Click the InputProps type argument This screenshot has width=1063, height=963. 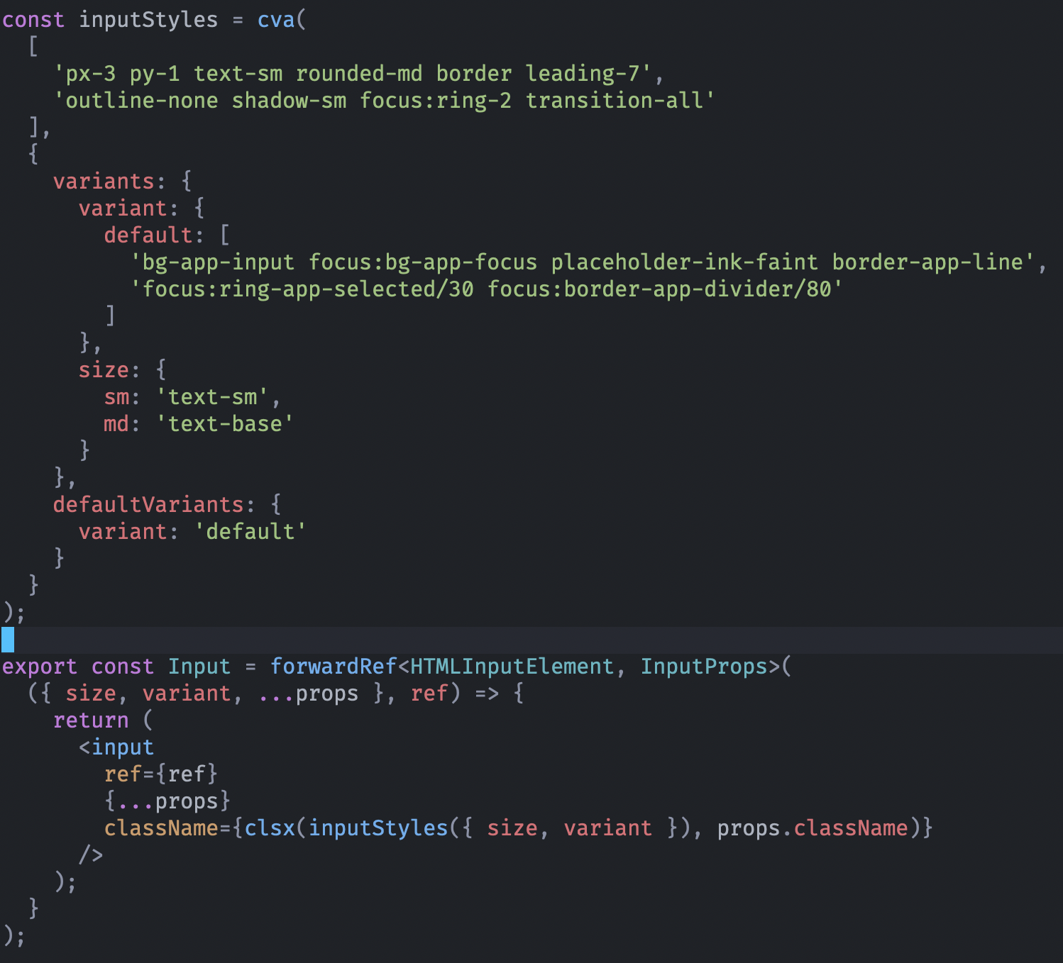pos(704,667)
